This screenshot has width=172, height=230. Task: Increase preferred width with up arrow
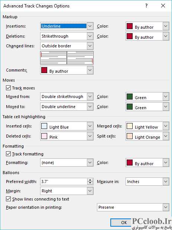[x=90, y=180]
